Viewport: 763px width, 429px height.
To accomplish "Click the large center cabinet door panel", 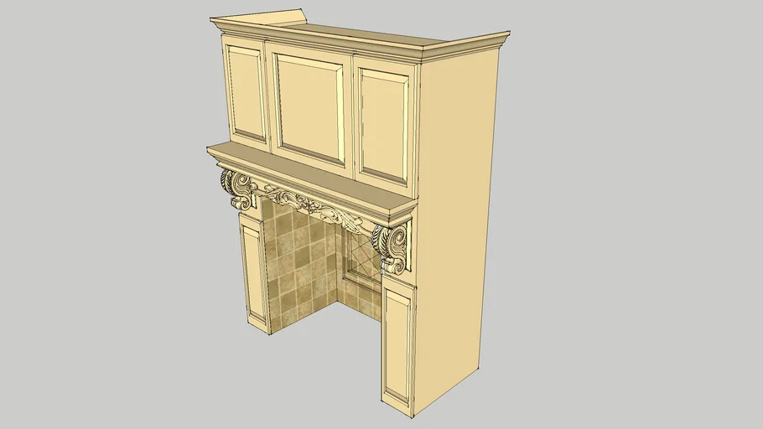I will click(x=309, y=107).
